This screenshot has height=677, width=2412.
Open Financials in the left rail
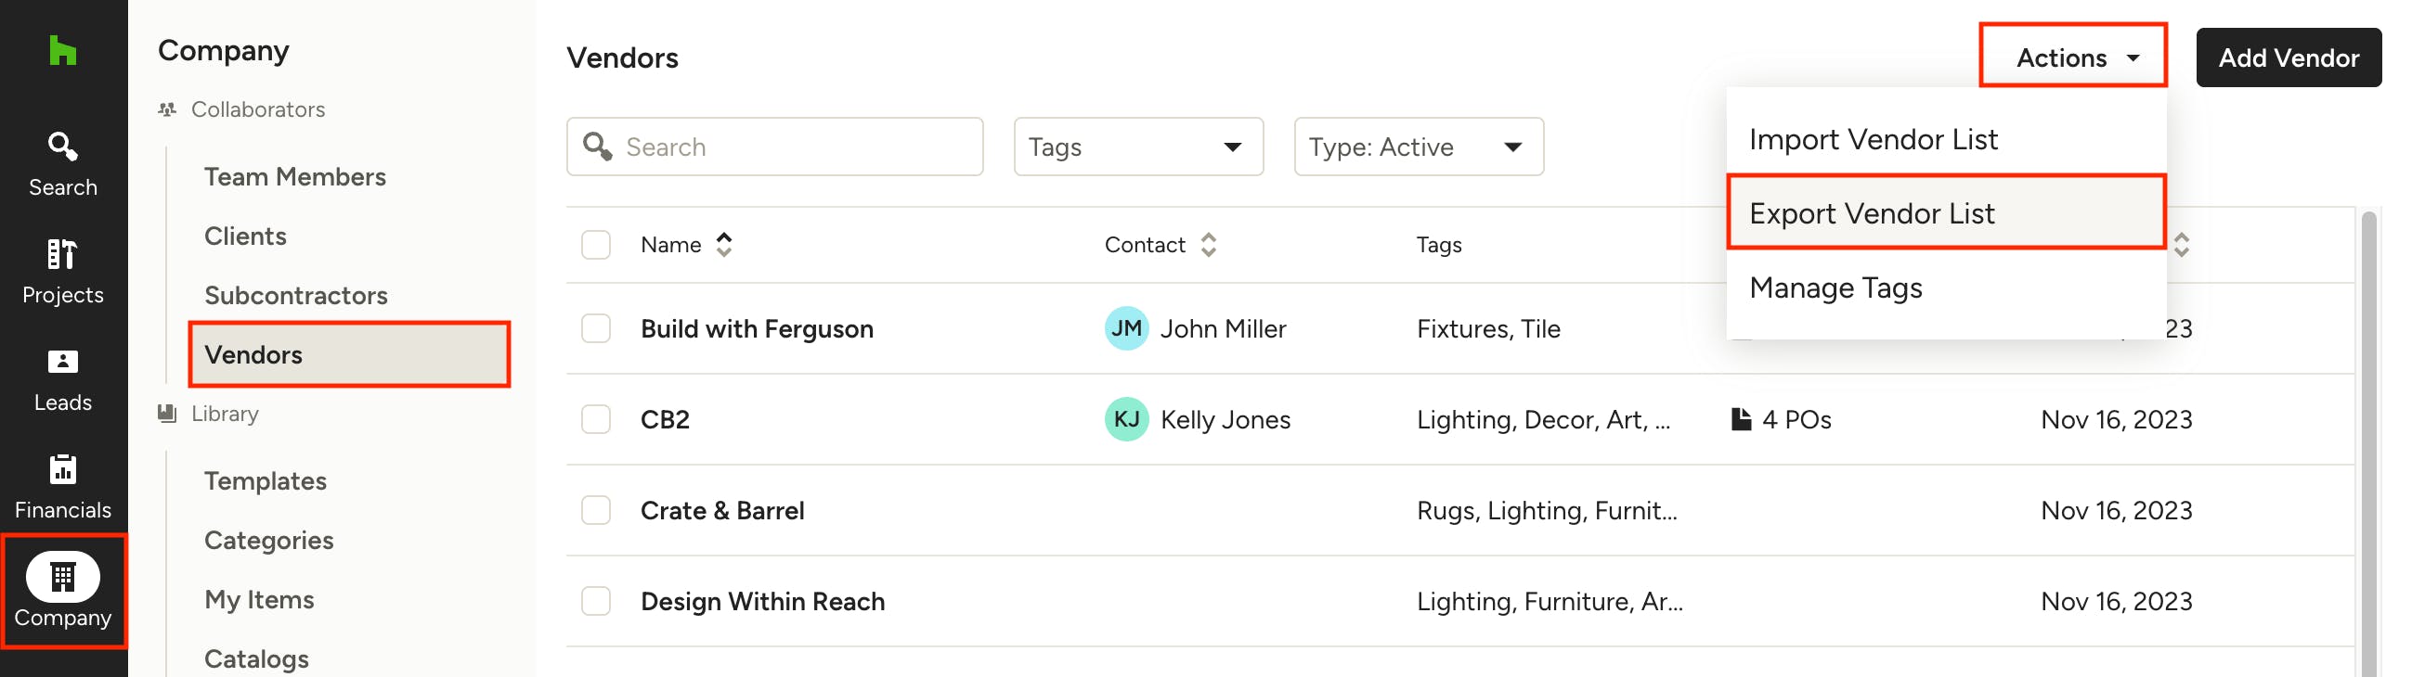[63, 487]
